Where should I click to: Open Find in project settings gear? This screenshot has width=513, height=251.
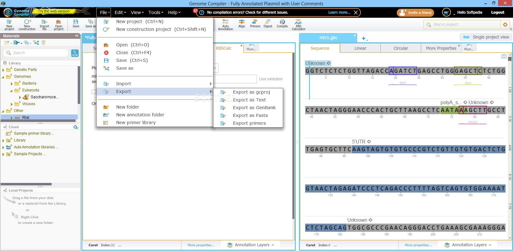coord(505,25)
